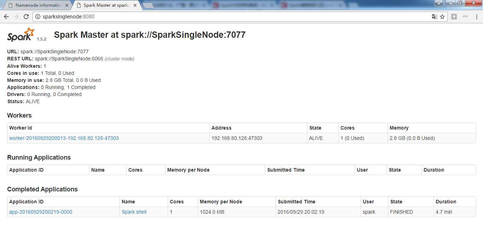Close the Spark Master tab
Viewport: 483px width, 238px height.
pos(135,5)
